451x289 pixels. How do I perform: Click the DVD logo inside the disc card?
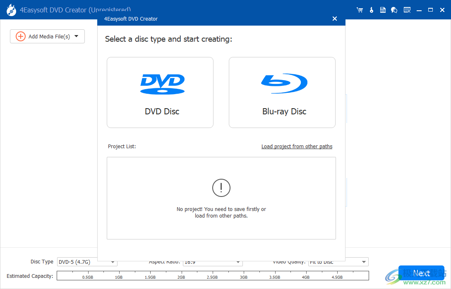coord(162,83)
